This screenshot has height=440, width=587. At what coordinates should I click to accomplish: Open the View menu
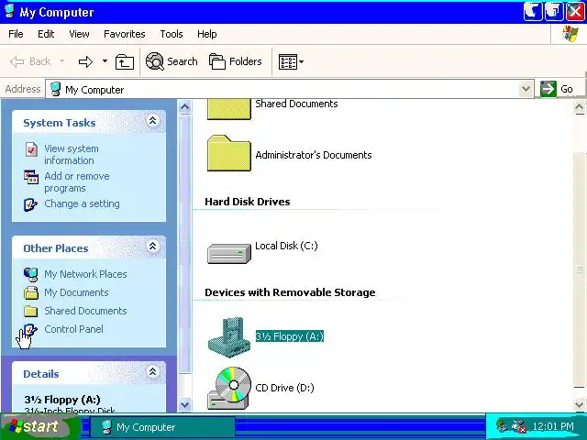[x=79, y=34]
